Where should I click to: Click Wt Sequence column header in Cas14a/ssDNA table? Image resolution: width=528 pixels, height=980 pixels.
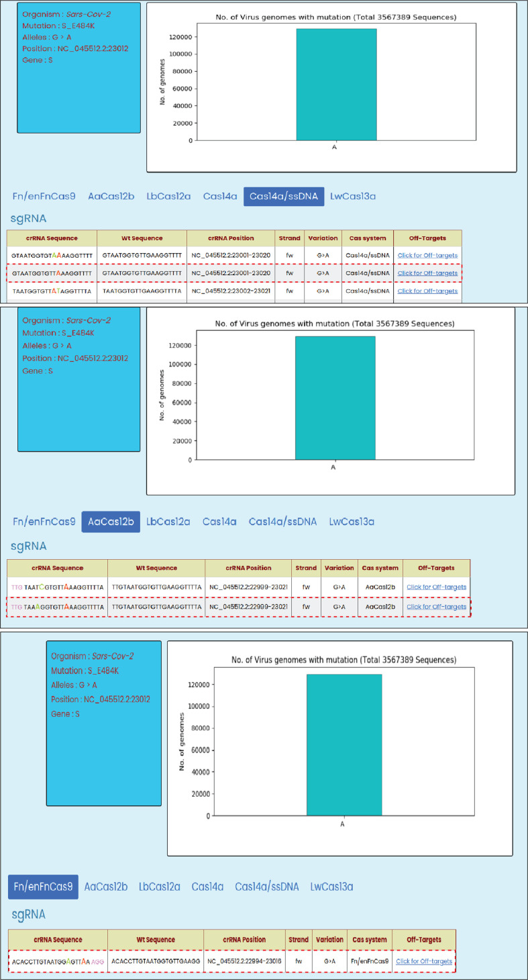(142, 238)
